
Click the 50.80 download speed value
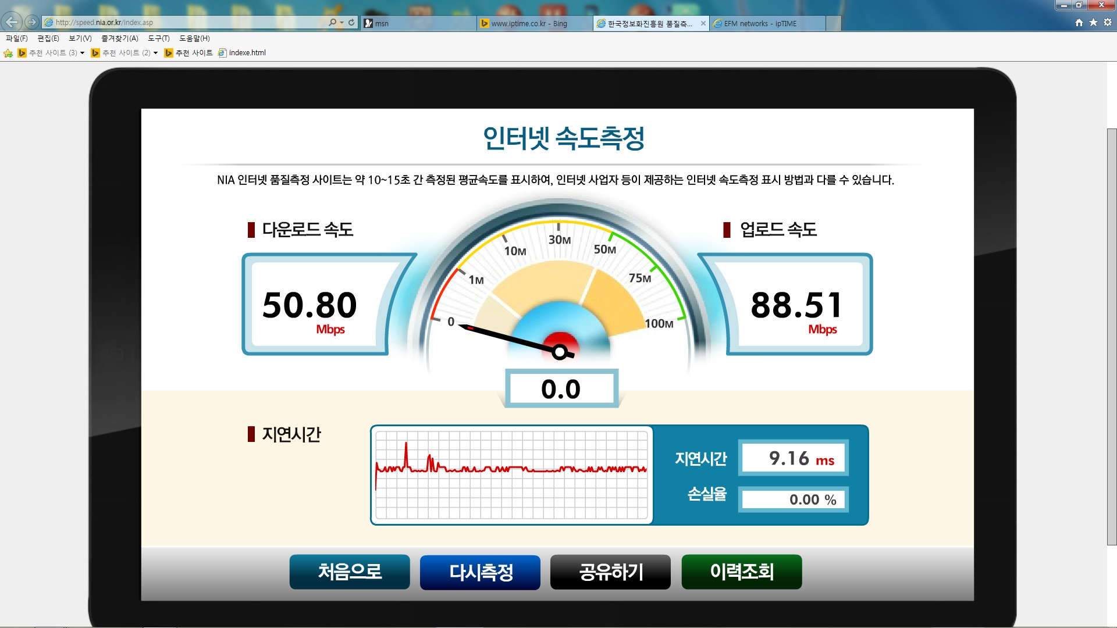310,305
